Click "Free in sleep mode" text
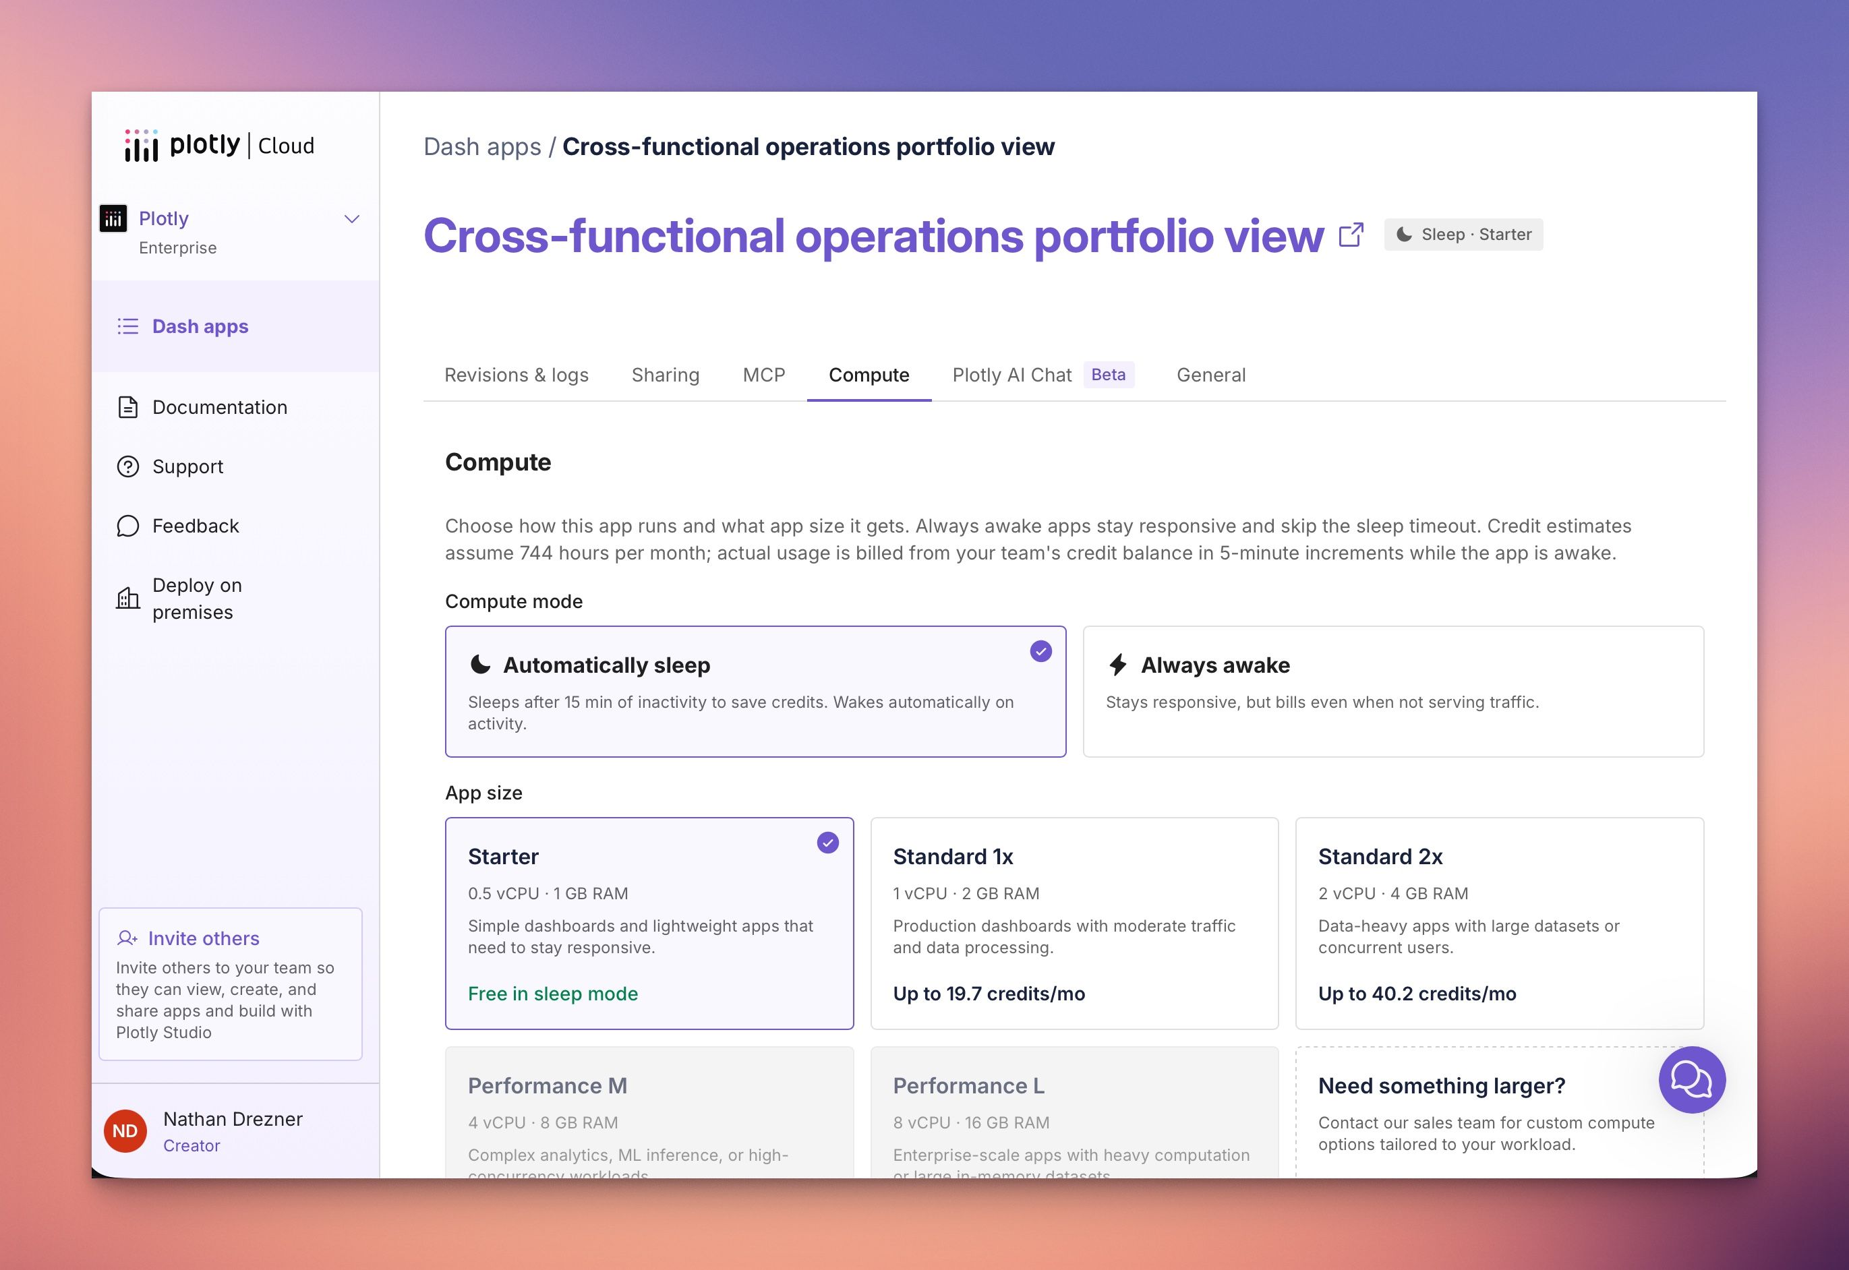Image resolution: width=1849 pixels, height=1270 pixels. coord(553,994)
